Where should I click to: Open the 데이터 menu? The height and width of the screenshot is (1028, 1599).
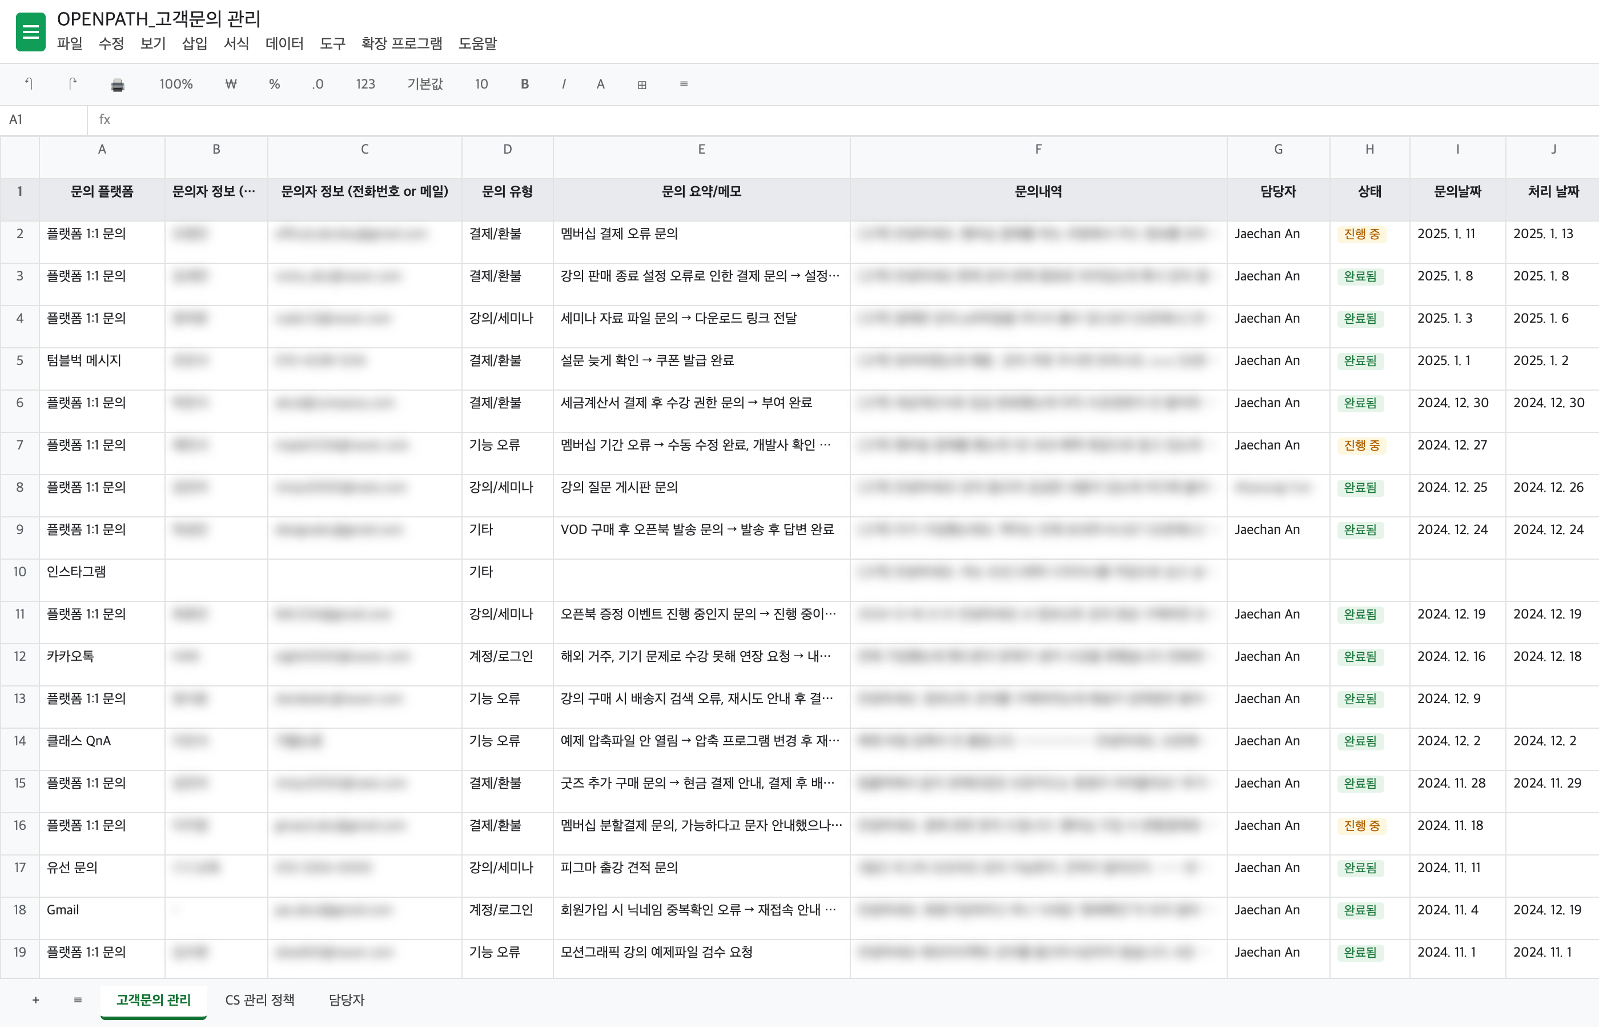[284, 43]
